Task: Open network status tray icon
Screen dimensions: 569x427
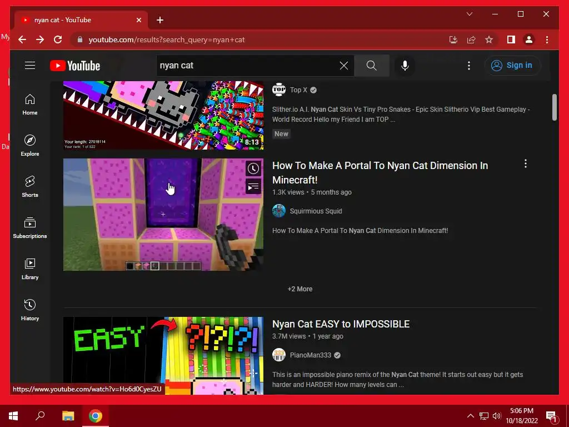Action: 484,416
